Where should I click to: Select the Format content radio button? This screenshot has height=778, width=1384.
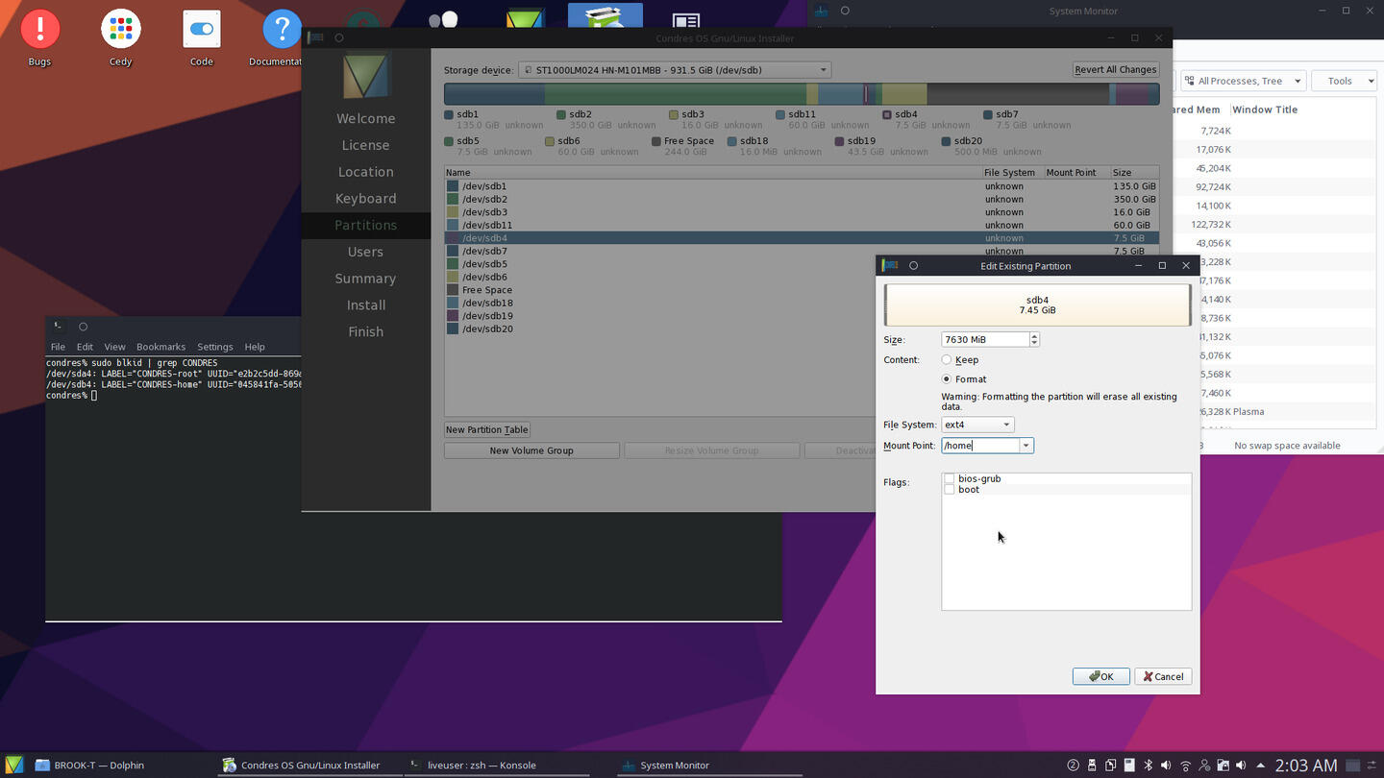tap(947, 379)
